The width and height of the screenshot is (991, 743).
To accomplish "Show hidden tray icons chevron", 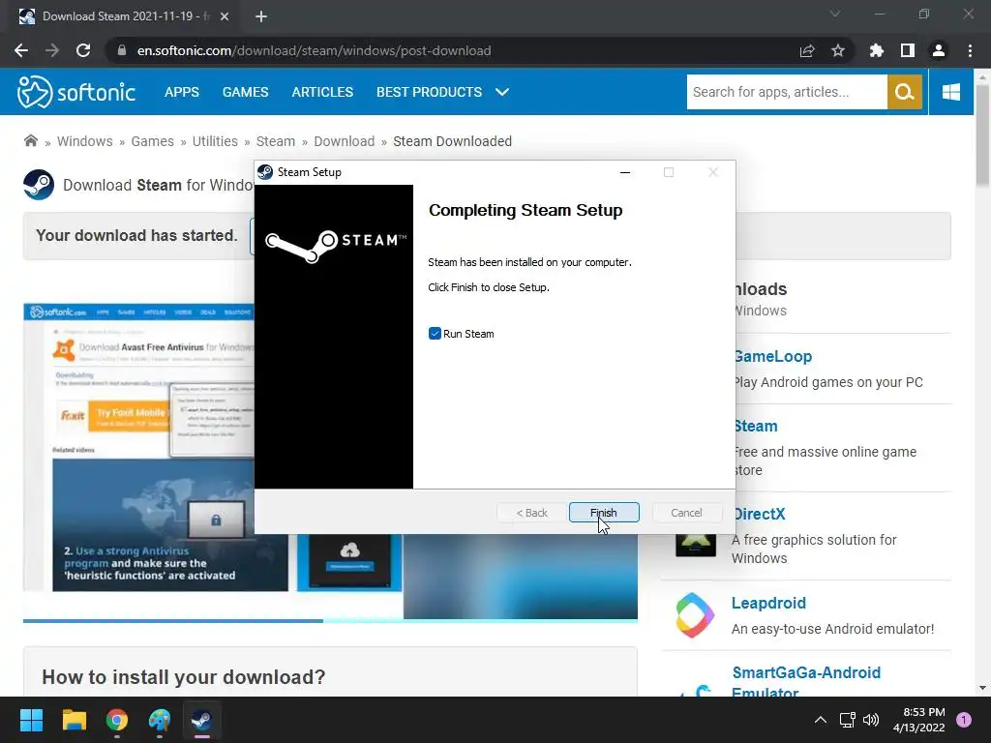I will tap(821, 720).
